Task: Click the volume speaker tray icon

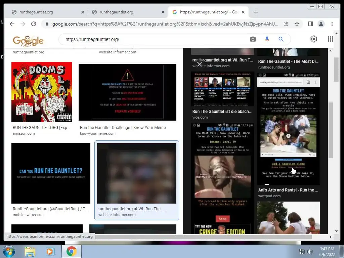Action: click(310, 252)
